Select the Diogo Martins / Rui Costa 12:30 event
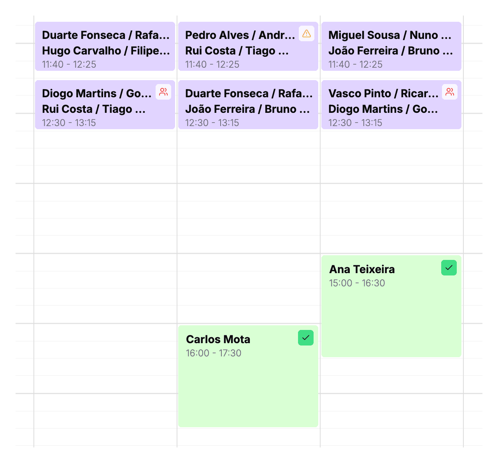This screenshot has height=463, width=498. [105, 105]
